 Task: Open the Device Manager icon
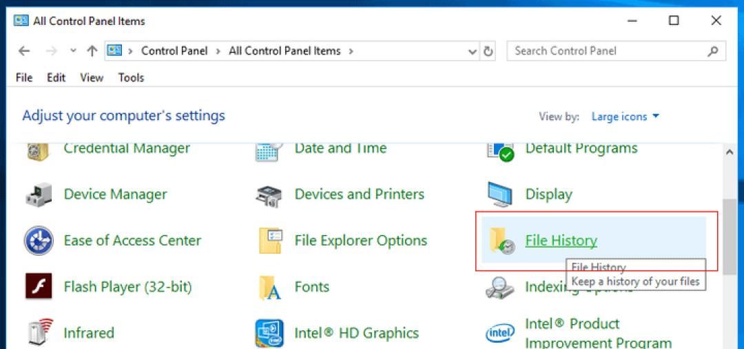click(39, 195)
